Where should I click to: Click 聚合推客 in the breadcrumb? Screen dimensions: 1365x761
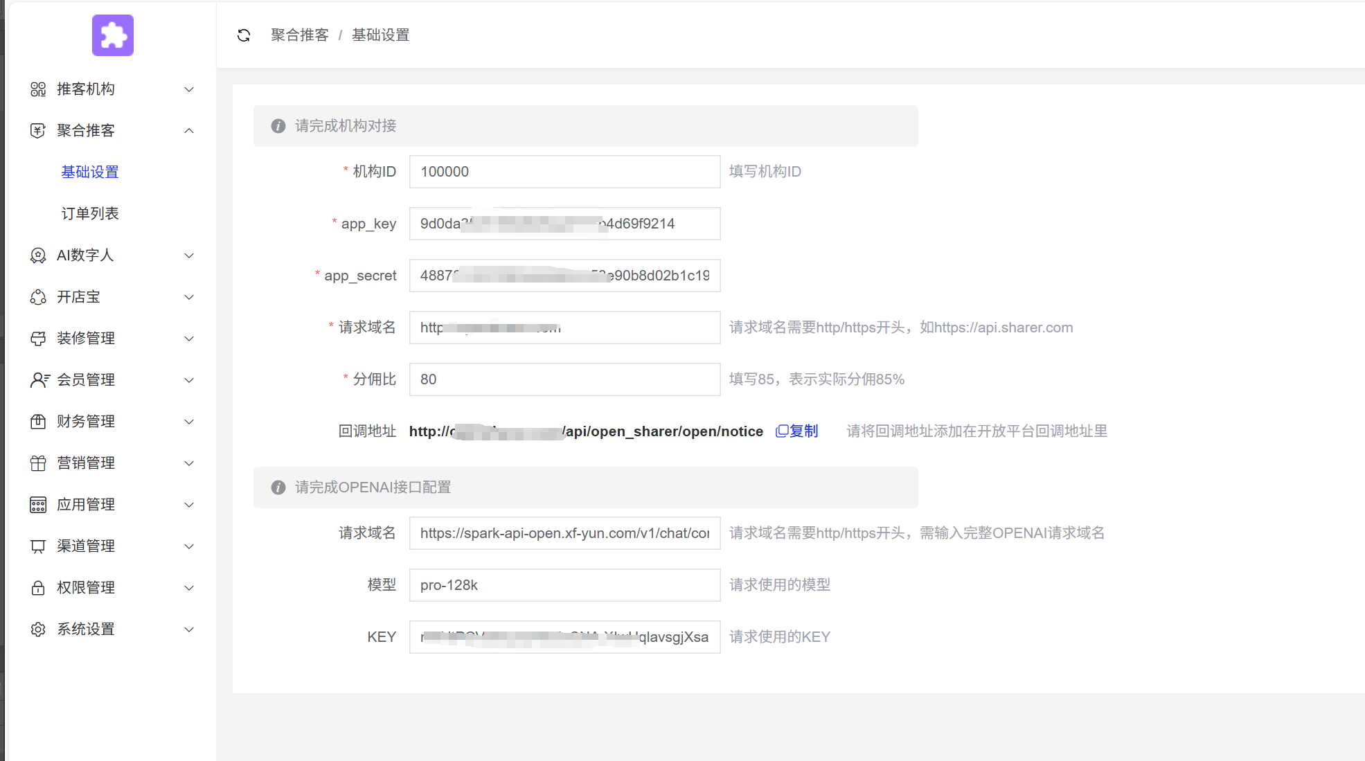pyautogui.click(x=300, y=35)
